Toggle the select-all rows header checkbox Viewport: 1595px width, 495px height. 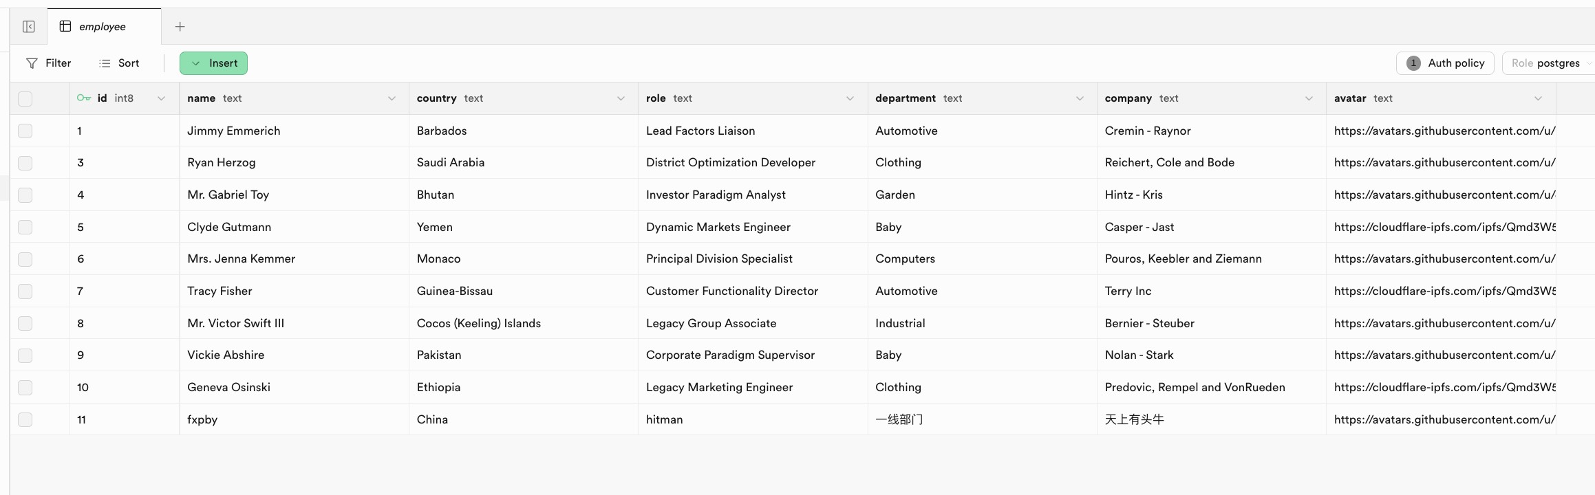[x=25, y=98]
